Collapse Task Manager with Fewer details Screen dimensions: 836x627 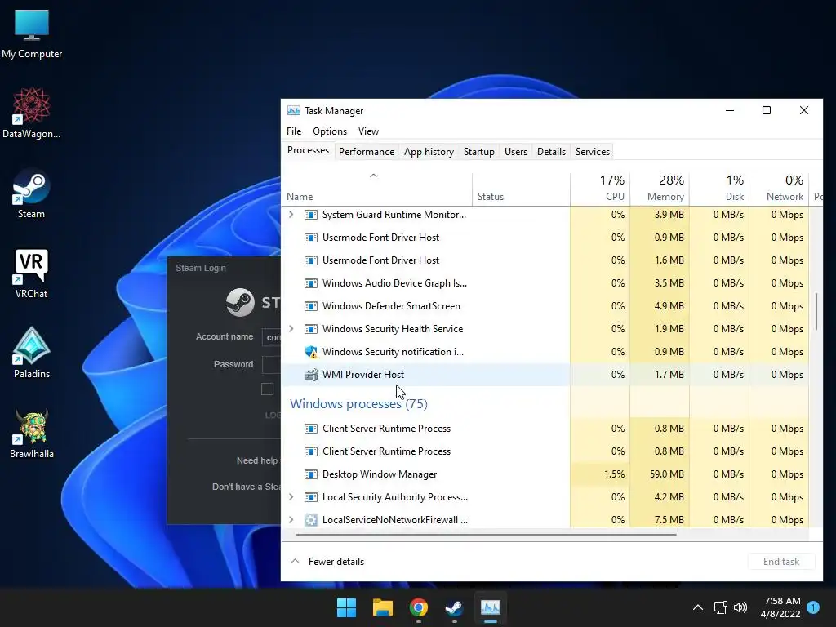(x=327, y=562)
